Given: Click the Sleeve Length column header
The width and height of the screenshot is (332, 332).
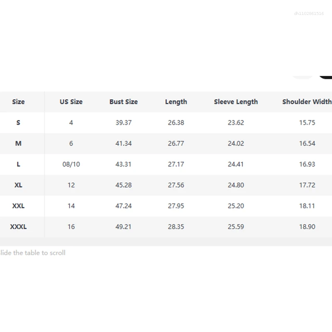Looking at the screenshot, I should [x=236, y=102].
